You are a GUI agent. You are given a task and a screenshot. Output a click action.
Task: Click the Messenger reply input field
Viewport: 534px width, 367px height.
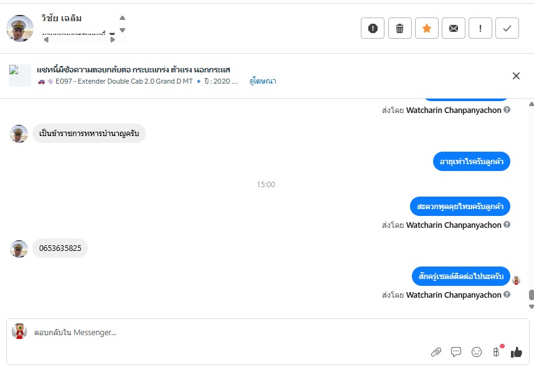tap(249, 333)
